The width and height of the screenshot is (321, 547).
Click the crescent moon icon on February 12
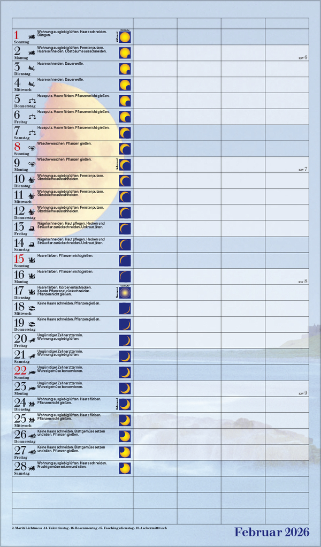click(125, 212)
